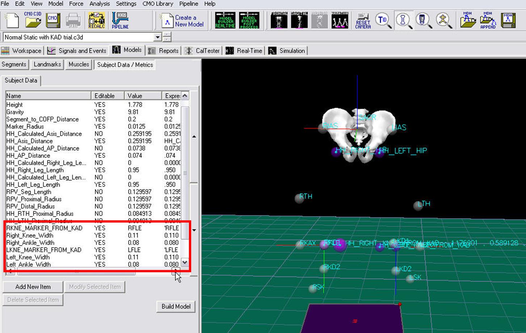Click the Subject Data tab
The width and height of the screenshot is (526, 333).
pos(21,80)
